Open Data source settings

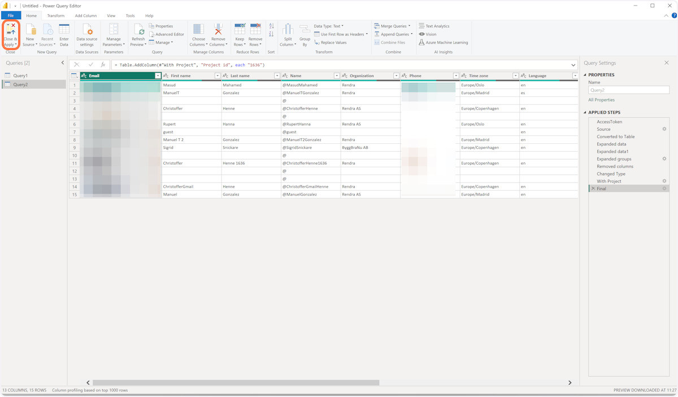87,35
